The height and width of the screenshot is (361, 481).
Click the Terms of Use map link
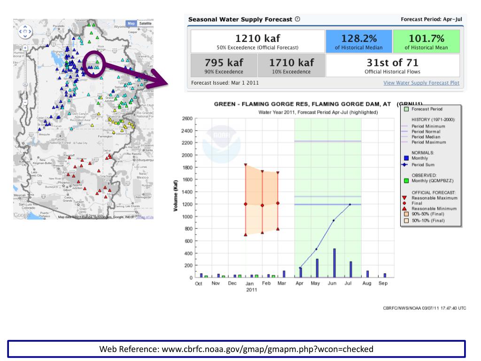click(x=147, y=217)
